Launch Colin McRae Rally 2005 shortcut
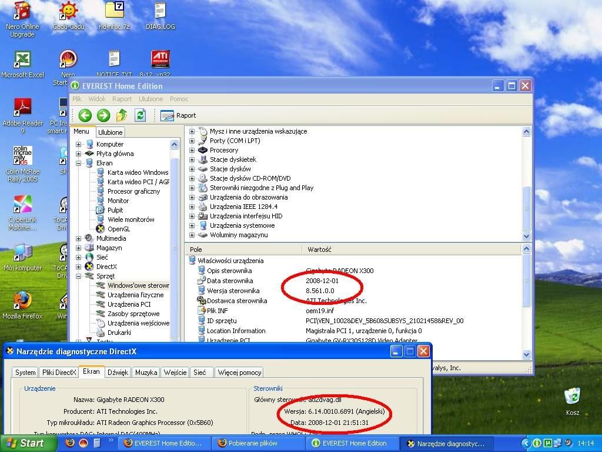 point(22,164)
